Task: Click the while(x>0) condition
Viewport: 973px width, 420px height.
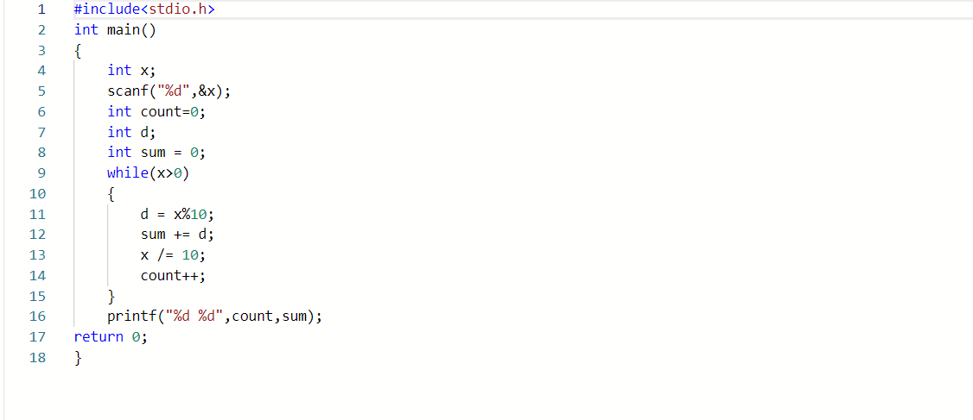Action: pyautogui.click(x=148, y=173)
